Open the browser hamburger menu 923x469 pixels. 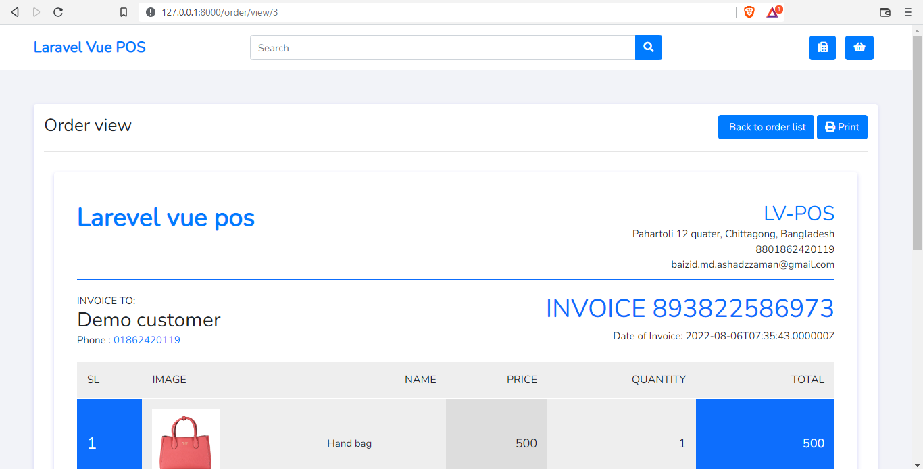click(907, 12)
